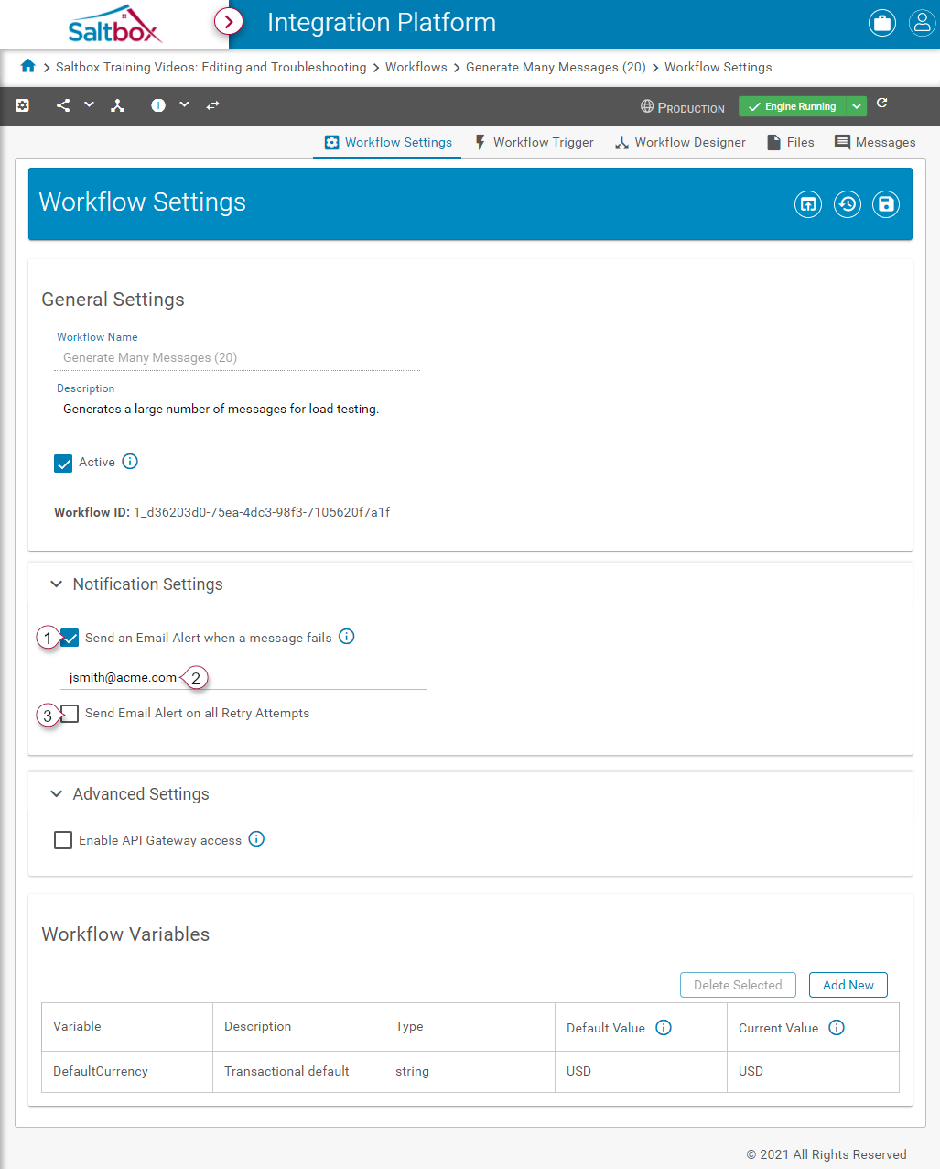Click the Add New variable button
Image resolution: width=940 pixels, height=1169 pixels.
848,985
